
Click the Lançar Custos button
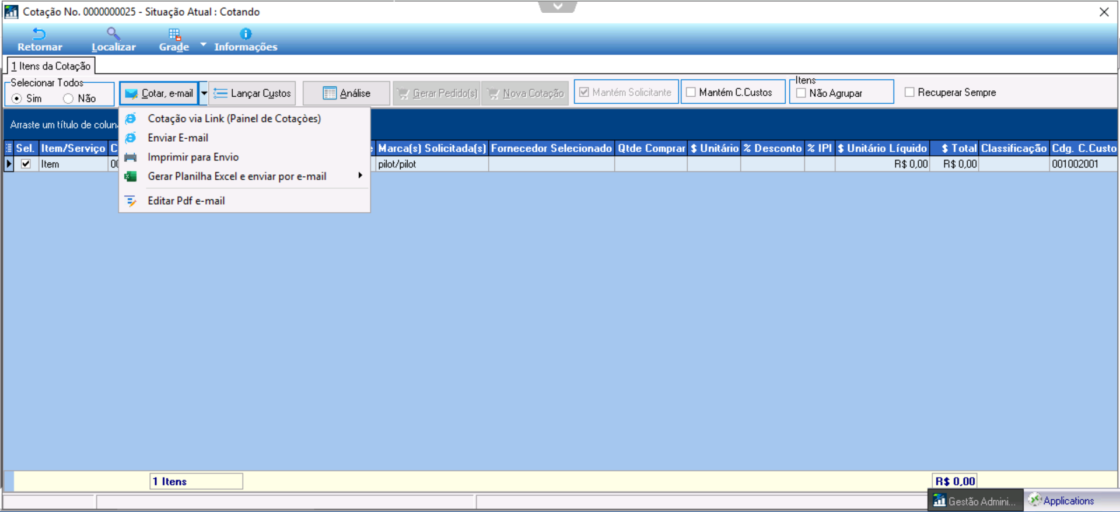point(252,93)
